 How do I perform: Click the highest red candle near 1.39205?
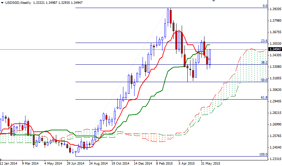point(171,16)
